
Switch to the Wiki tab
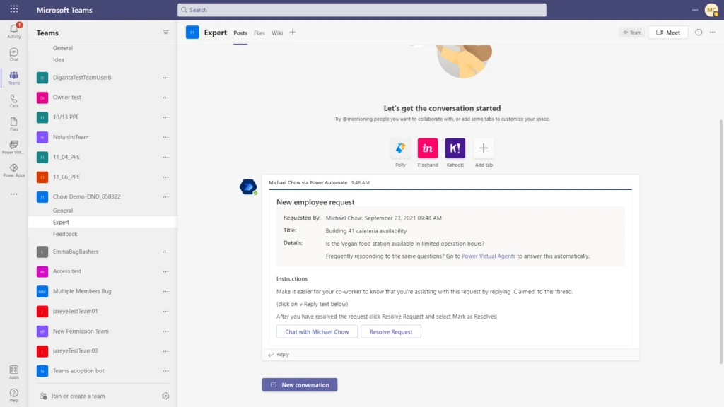277,33
